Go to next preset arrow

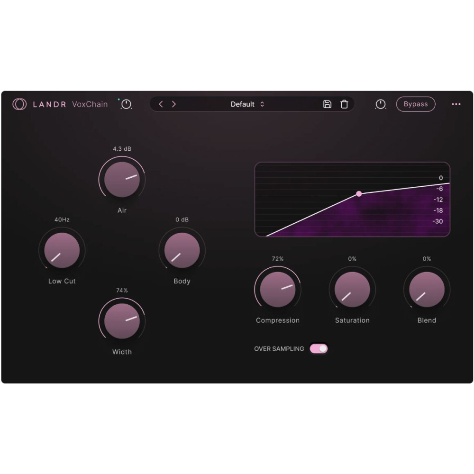click(x=174, y=104)
